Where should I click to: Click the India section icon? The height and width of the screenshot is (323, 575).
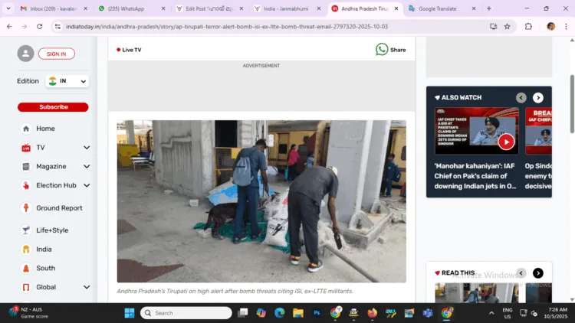pyautogui.click(x=26, y=250)
